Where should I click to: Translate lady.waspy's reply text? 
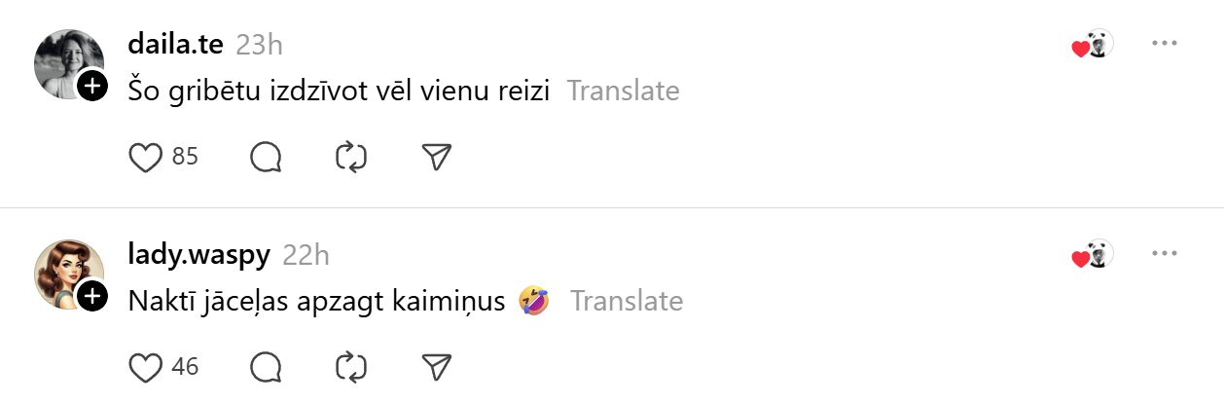627,301
